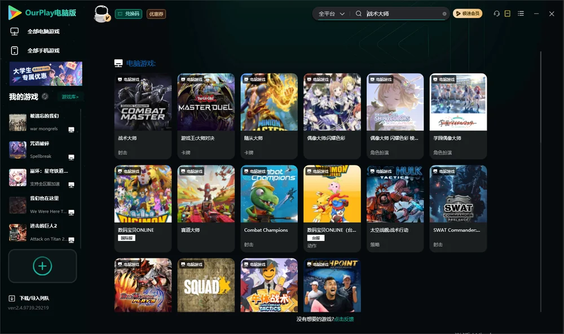Click the 电脑游戏 badge on 战术大师 card
564x334 pixels.
129,79
